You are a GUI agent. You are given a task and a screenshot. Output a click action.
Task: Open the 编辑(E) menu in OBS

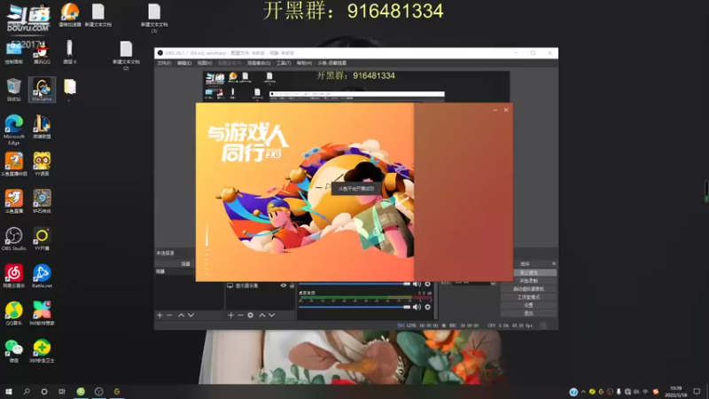tap(184, 63)
